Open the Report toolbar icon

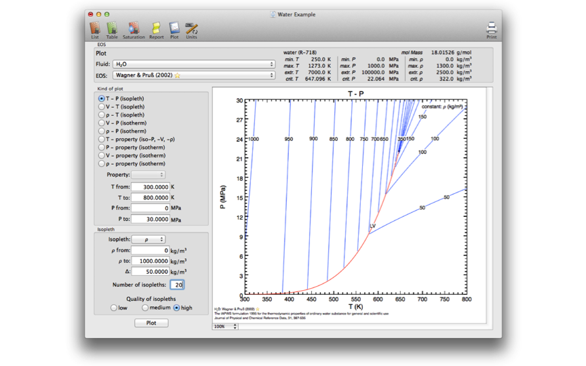pos(156,29)
